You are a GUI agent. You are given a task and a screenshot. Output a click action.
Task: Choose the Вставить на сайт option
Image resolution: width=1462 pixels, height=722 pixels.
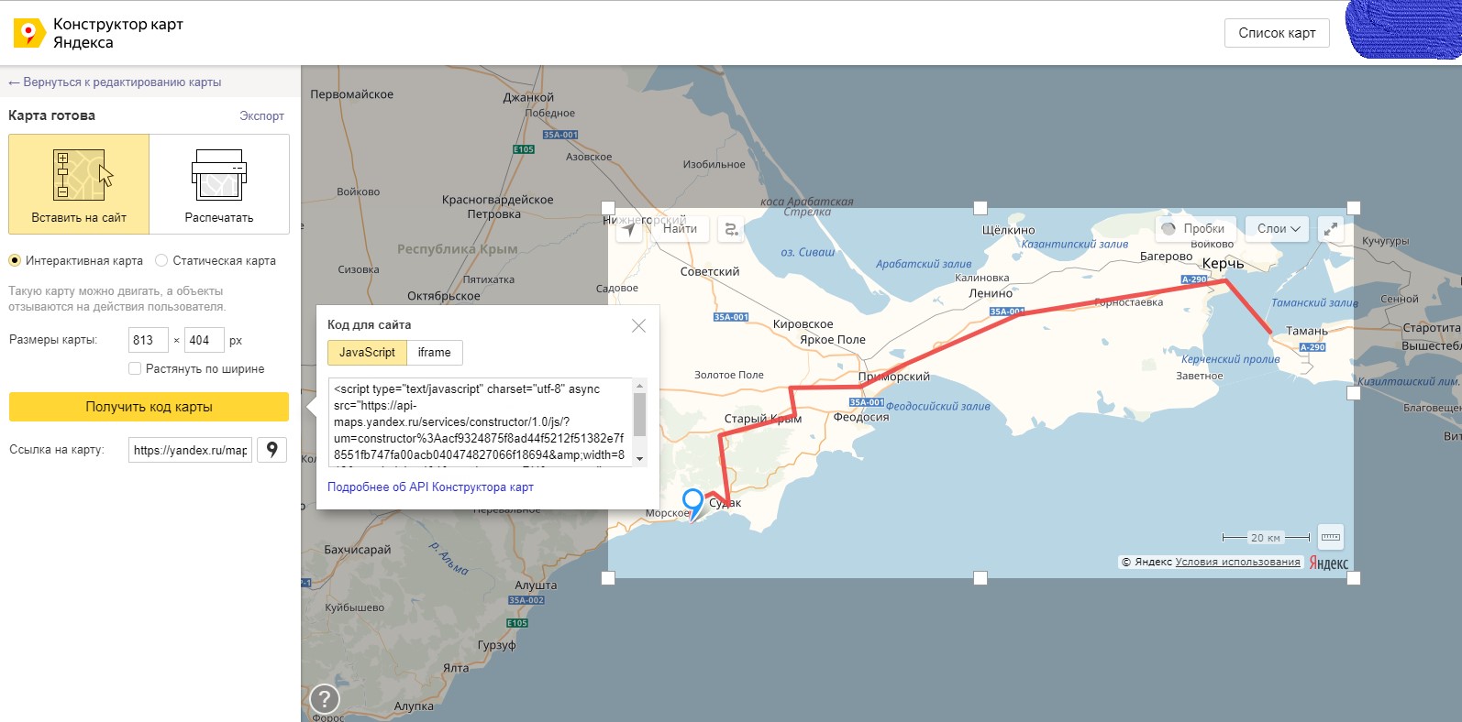(x=79, y=184)
